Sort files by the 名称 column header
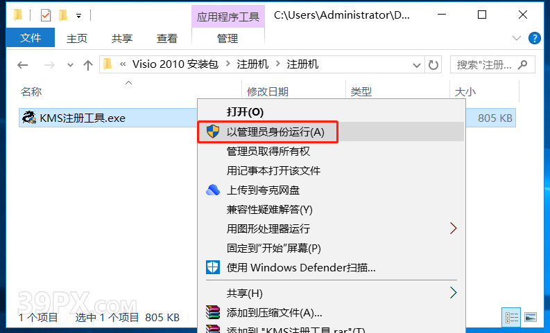Image resolution: width=550 pixels, height=333 pixels. point(31,92)
